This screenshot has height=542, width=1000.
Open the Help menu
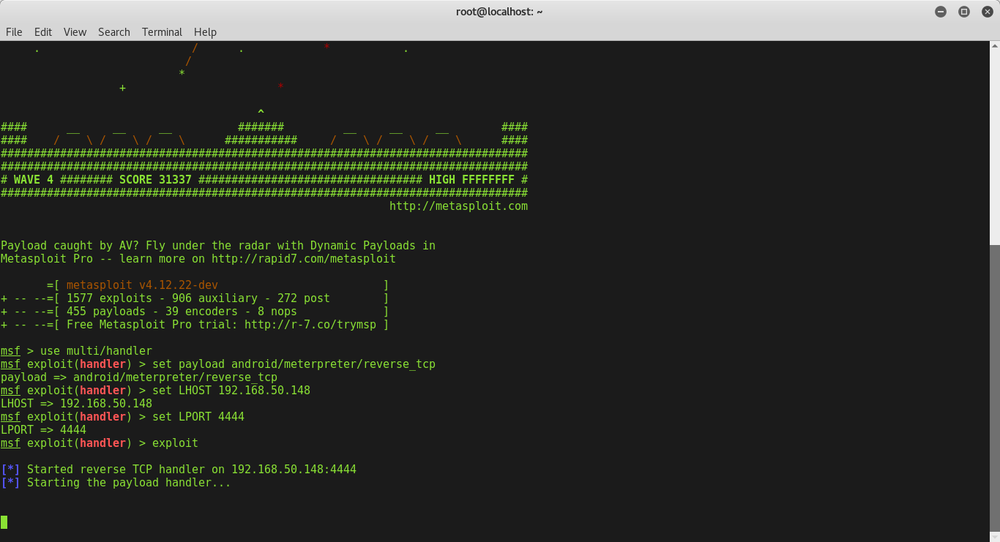point(205,32)
